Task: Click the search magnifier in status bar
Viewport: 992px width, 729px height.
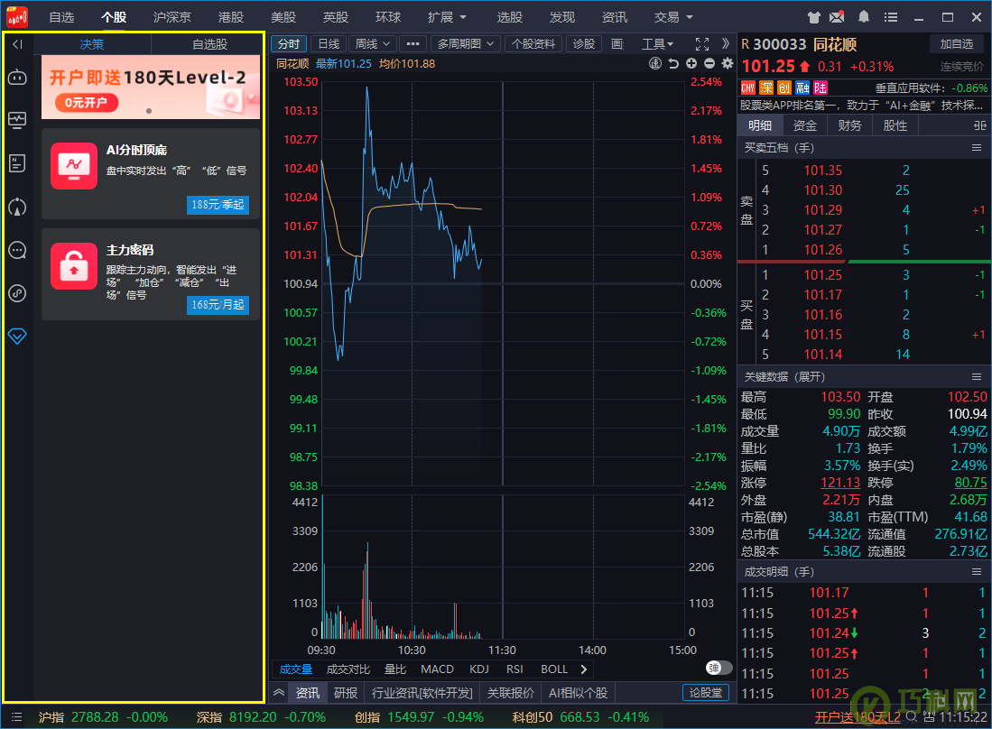Action: point(911,716)
